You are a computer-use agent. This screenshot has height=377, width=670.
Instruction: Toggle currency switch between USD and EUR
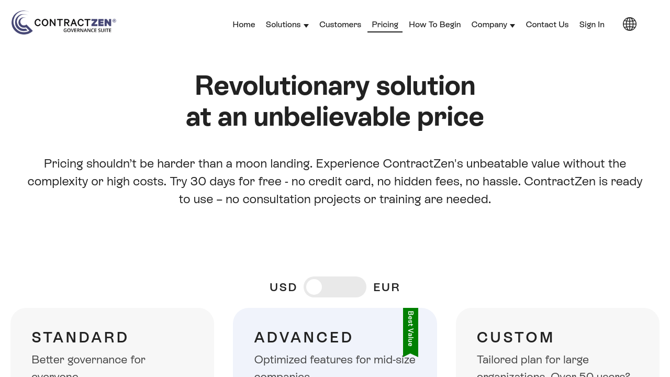pos(334,287)
